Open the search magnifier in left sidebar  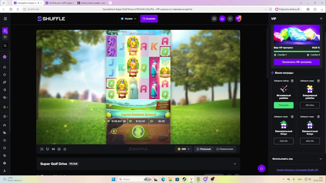[x=5, y=46]
